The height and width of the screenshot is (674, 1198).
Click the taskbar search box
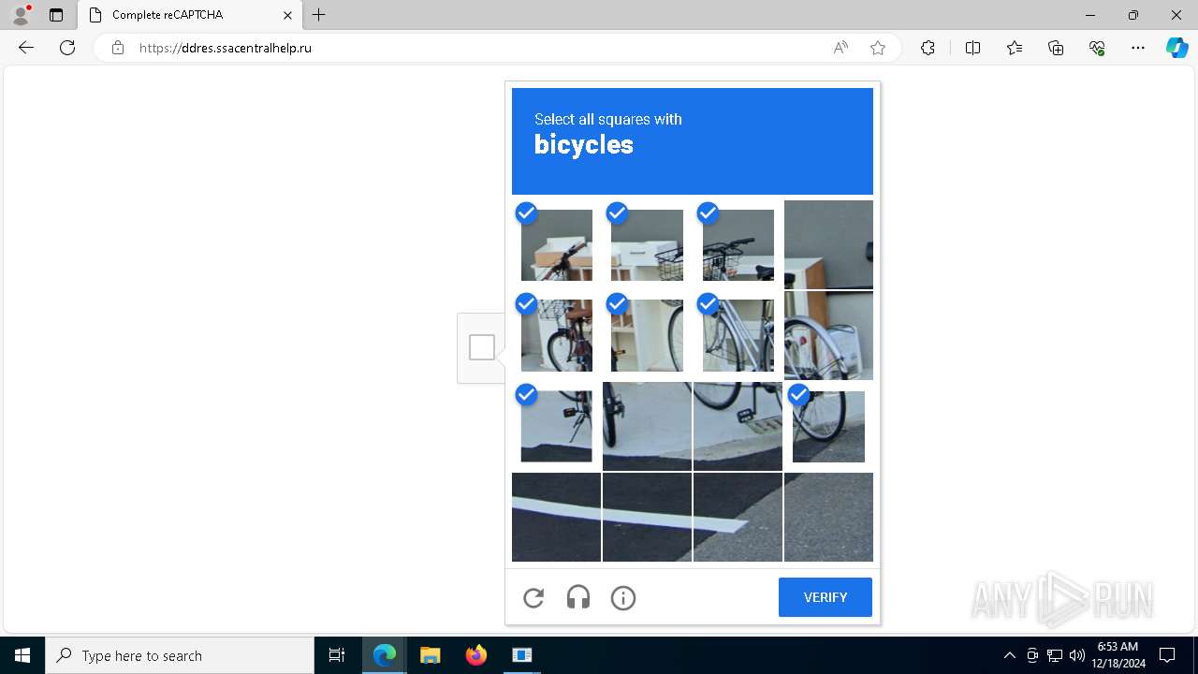(x=180, y=655)
